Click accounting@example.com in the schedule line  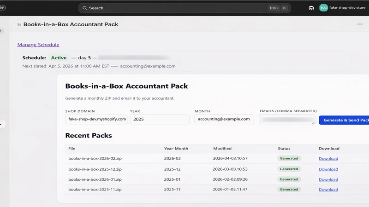coord(148,66)
